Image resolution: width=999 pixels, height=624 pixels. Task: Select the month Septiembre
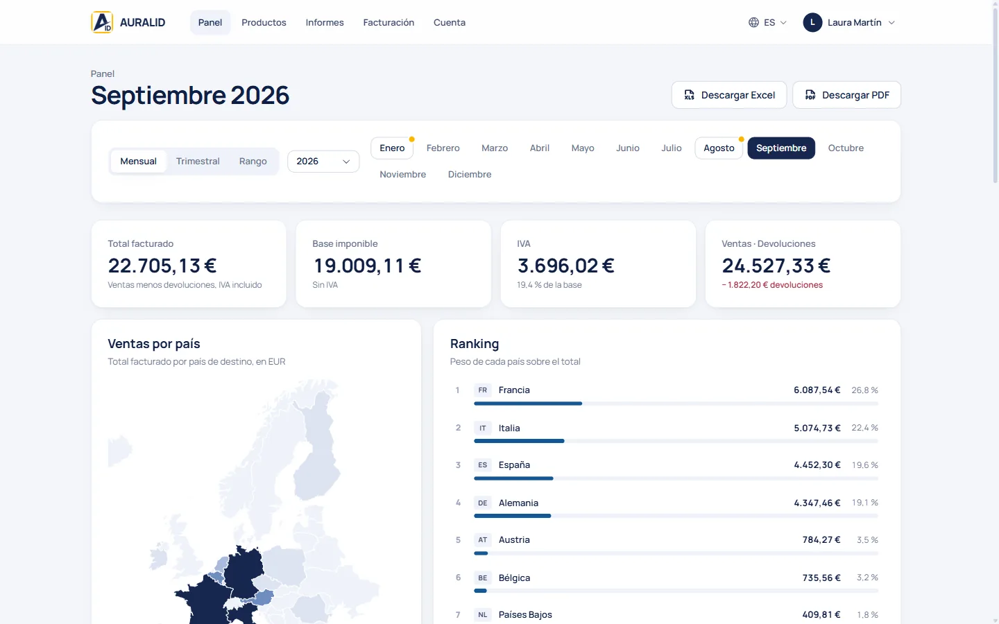click(781, 148)
